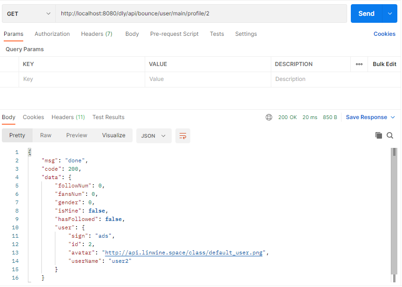Viewport: 402px width, 287px height.
Task: Click the request URL field
Action: tap(200, 13)
